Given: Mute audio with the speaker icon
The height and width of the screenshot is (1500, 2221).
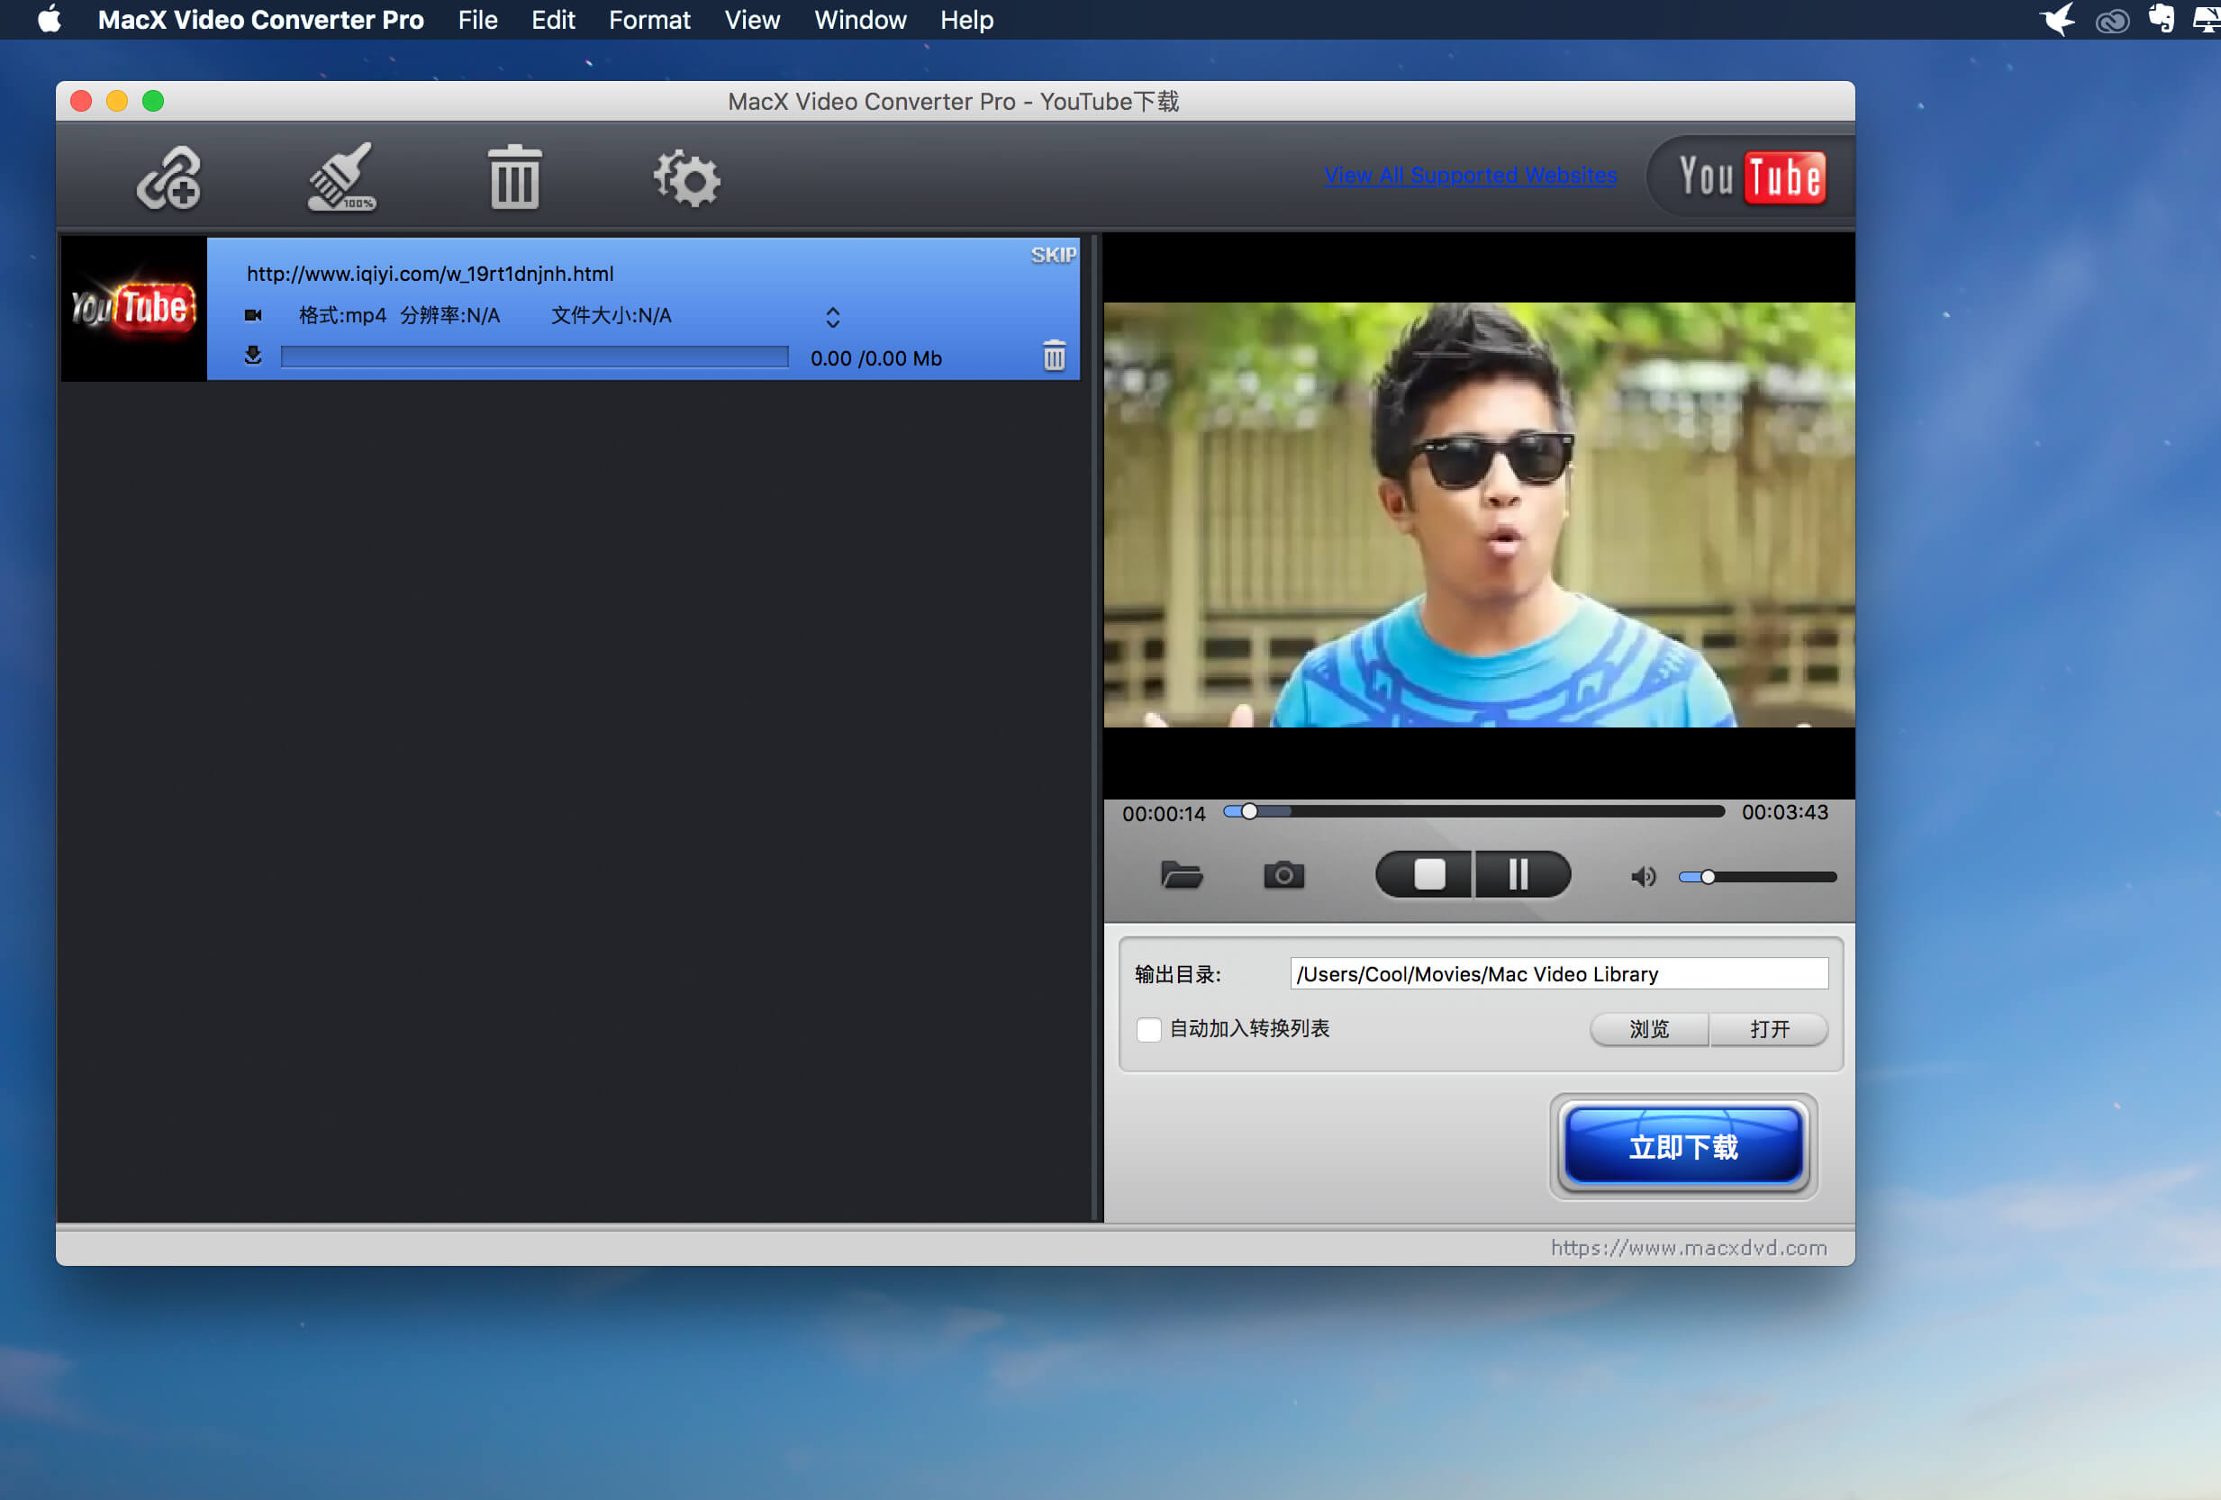Looking at the screenshot, I should [x=1643, y=877].
